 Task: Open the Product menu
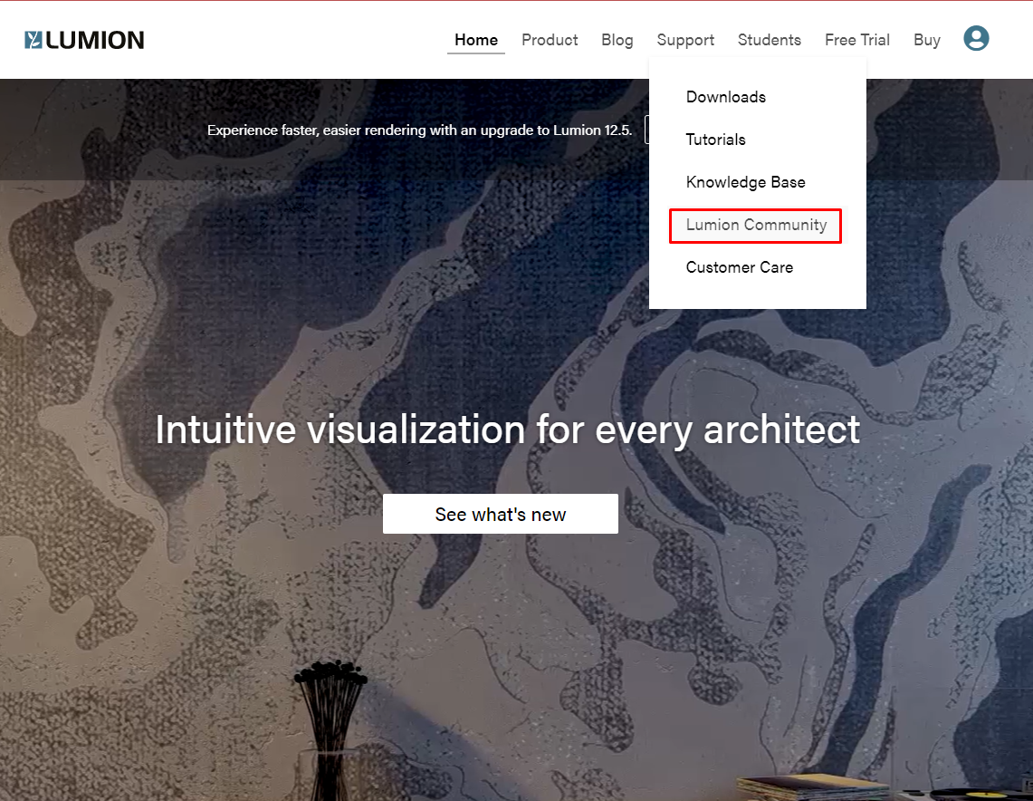[x=550, y=40]
